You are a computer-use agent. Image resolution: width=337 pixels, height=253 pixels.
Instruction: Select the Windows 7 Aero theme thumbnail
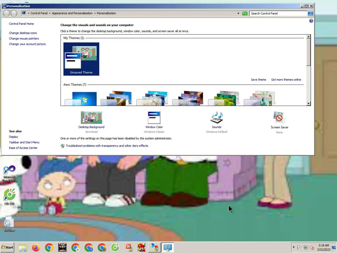[x=81, y=99]
